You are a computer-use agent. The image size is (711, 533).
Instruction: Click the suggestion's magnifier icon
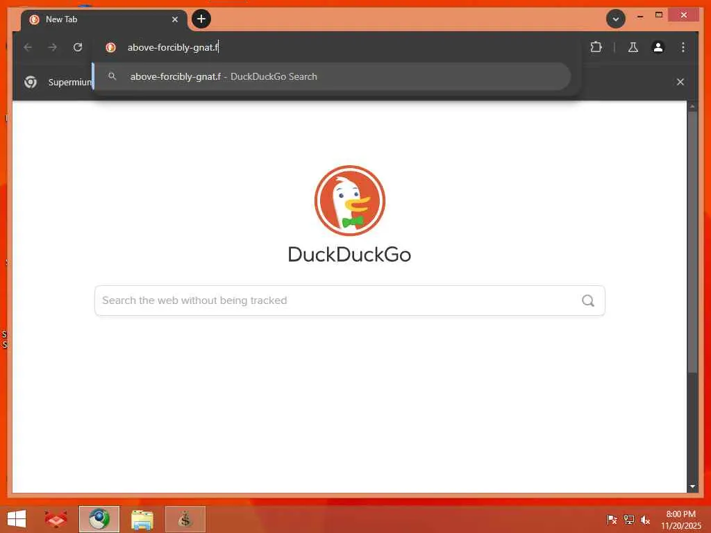[112, 76]
